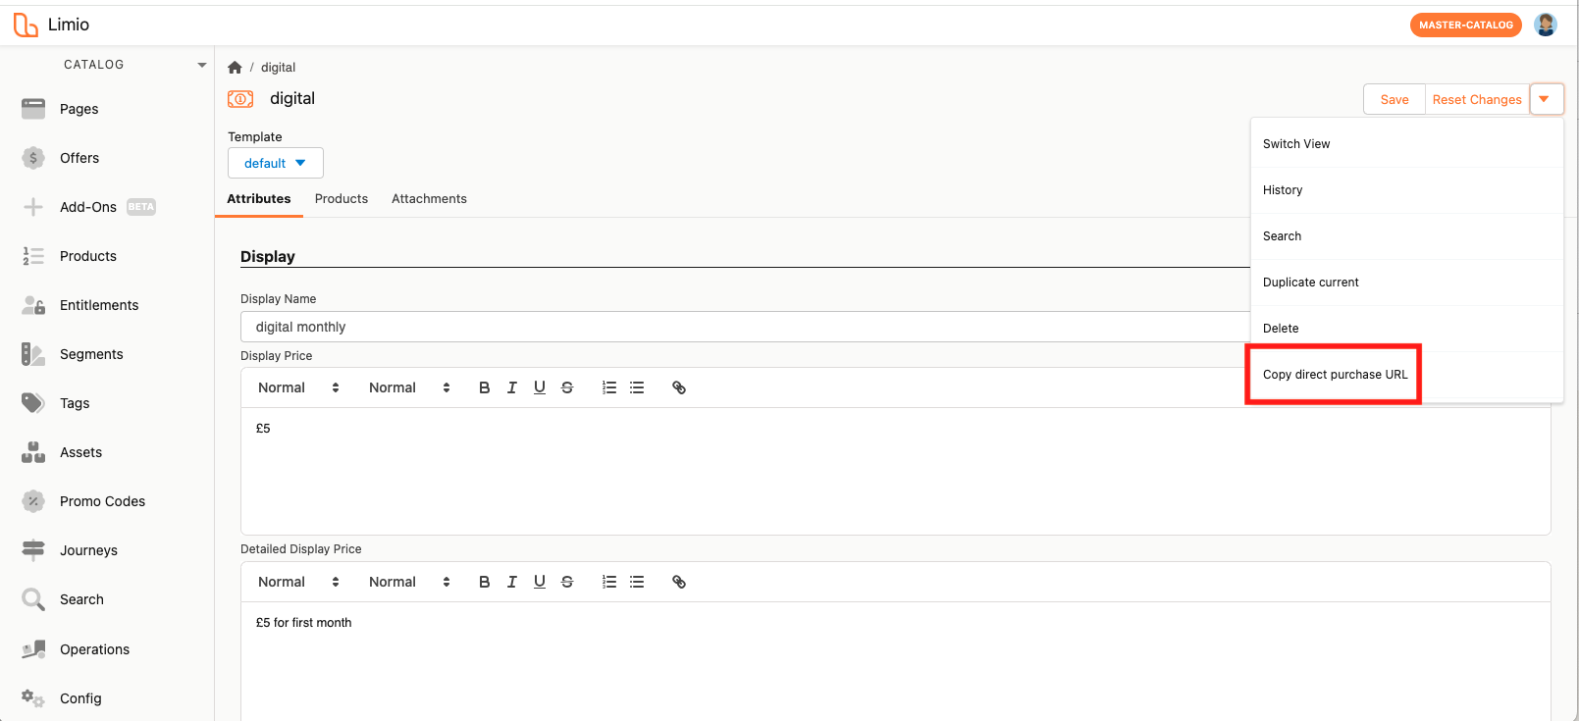Toggle strikethrough in Detailed Display Price toolbar
Image resolution: width=1579 pixels, height=721 pixels.
[x=566, y=582]
